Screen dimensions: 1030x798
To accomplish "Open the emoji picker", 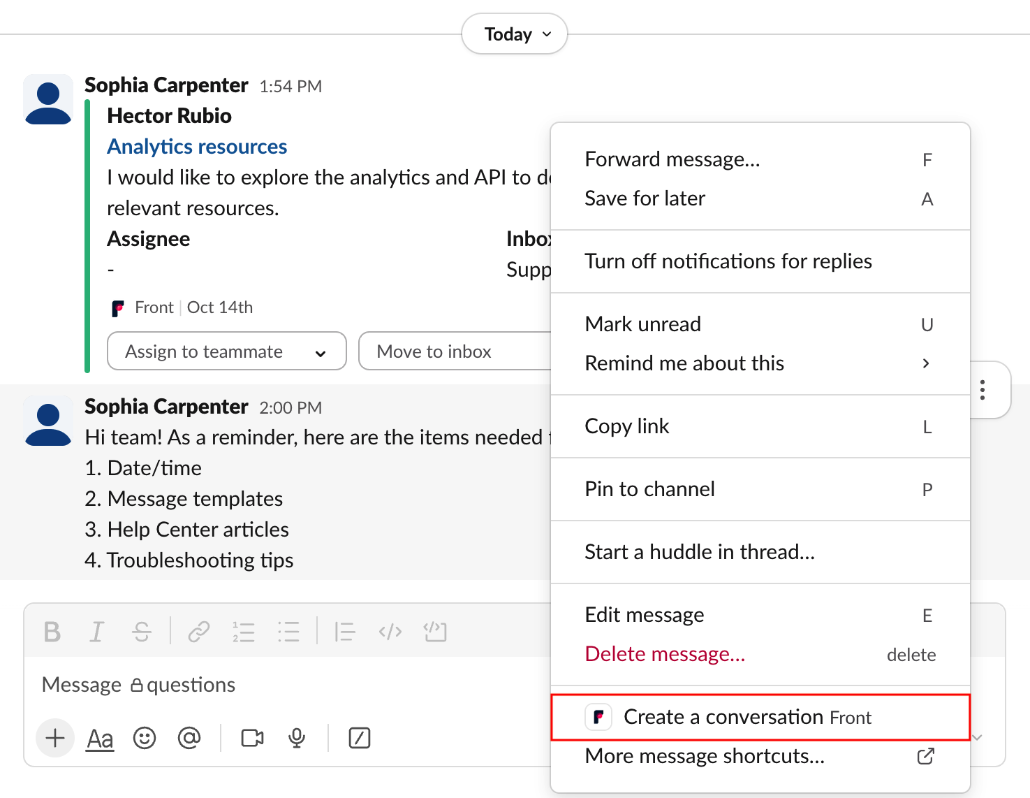I will tap(145, 738).
